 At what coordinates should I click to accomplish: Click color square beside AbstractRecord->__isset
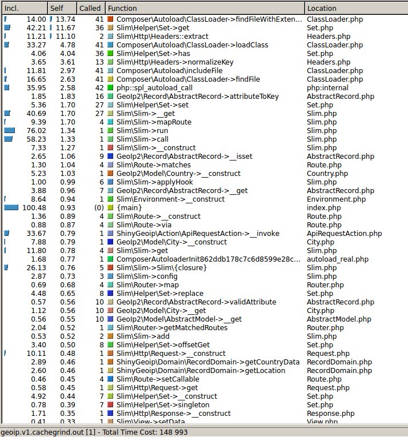[110, 157]
